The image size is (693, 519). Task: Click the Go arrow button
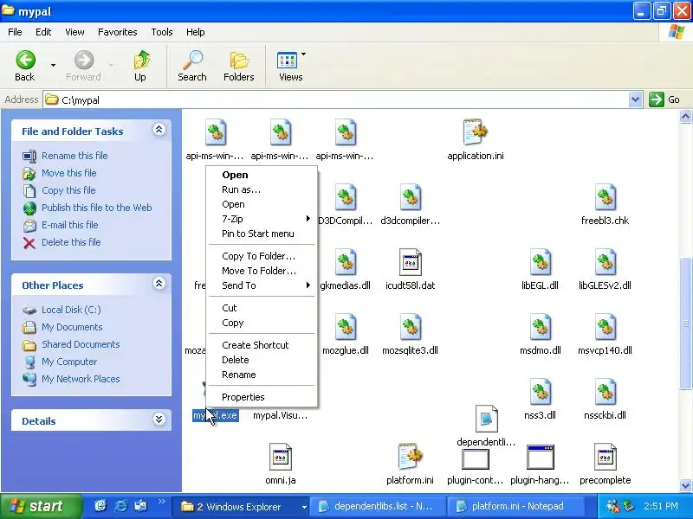(657, 99)
